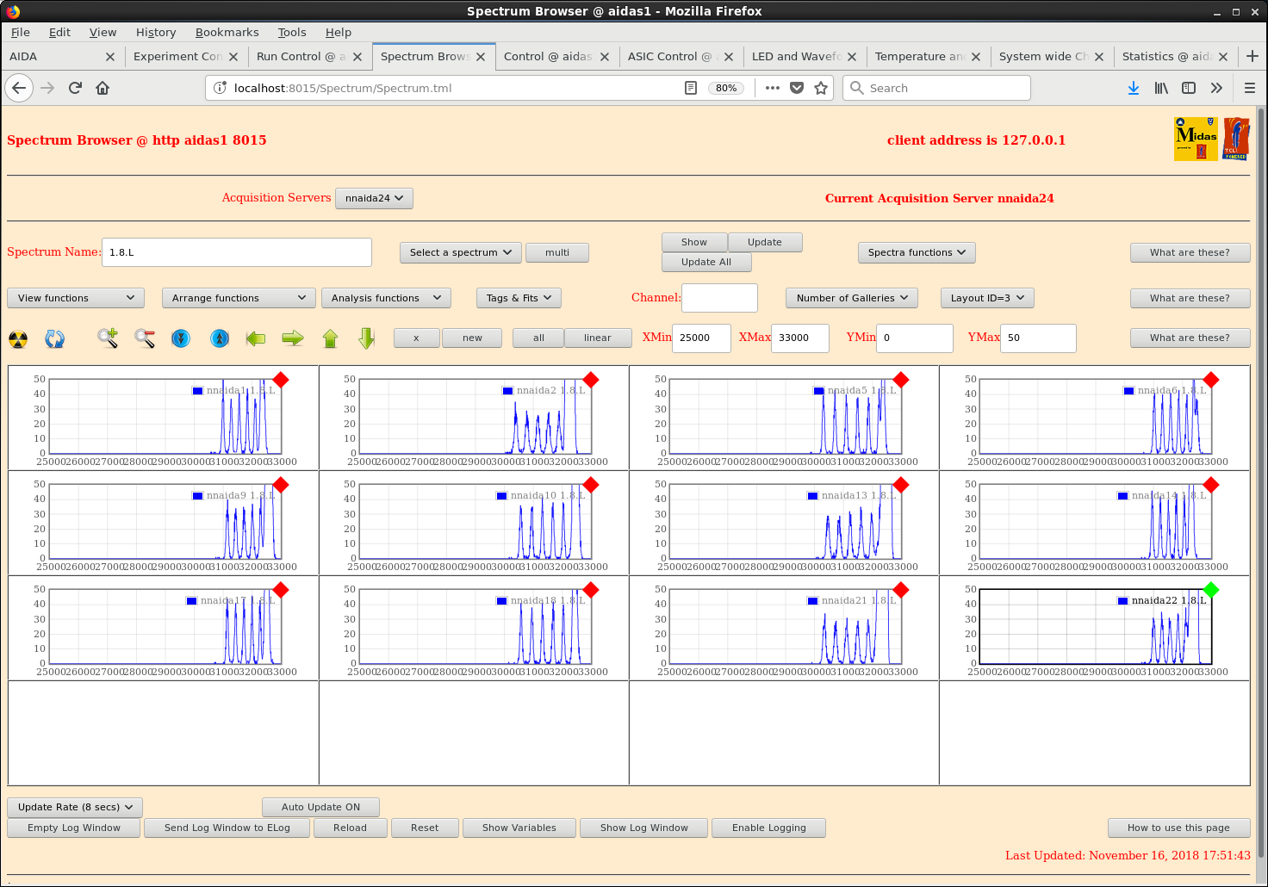Open the Update Rate (8 secs) dropdown
The height and width of the screenshot is (887, 1268).
tap(75, 807)
